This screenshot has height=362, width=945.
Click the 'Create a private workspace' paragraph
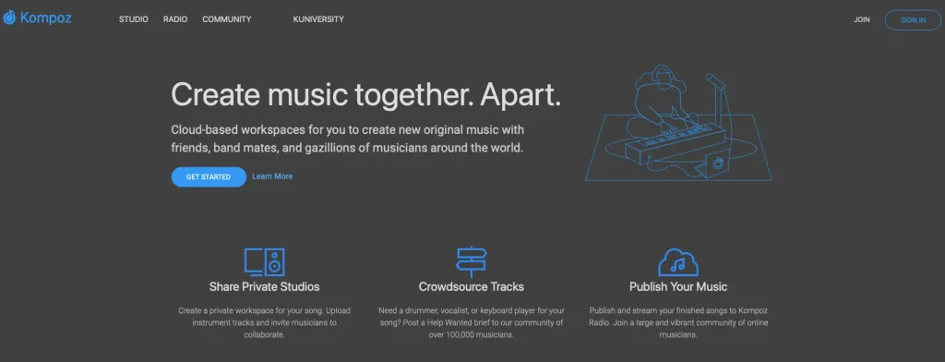point(264,322)
